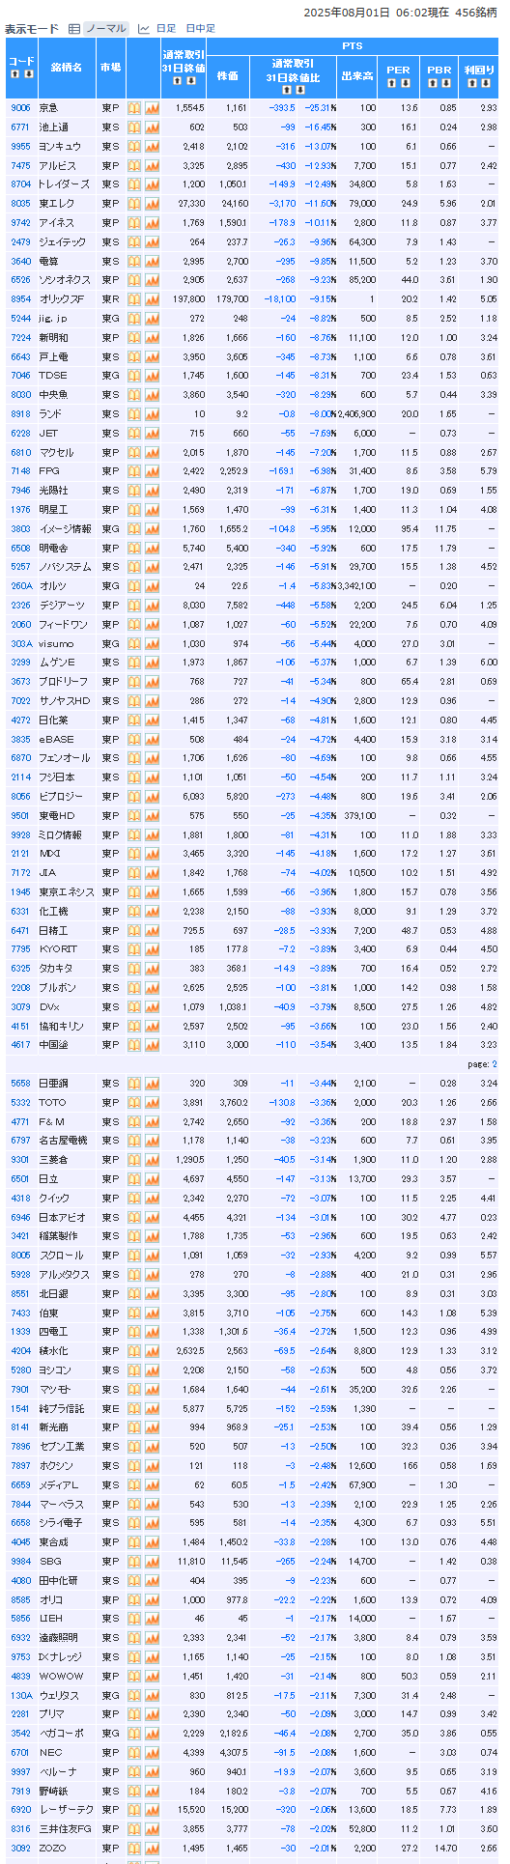510x1864 pixels.
Task: Open the chart icon for 日立
Action: click(152, 1179)
